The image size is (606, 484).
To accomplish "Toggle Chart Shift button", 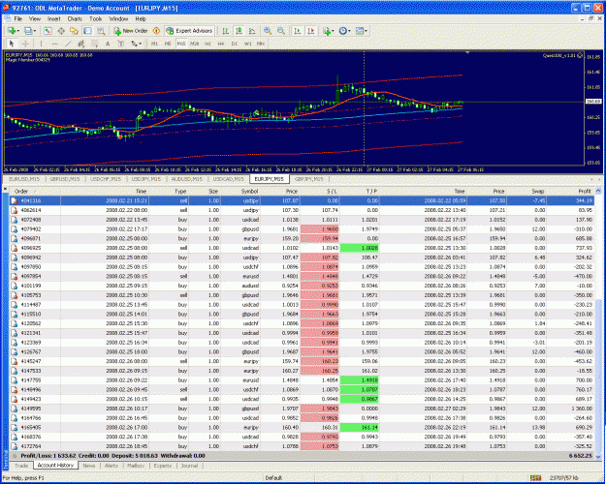I will tap(310, 31).
